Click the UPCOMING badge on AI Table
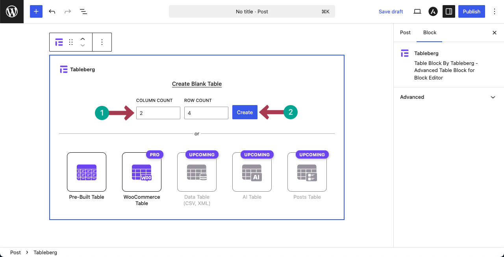Image resolution: width=504 pixels, height=257 pixels. click(257, 155)
